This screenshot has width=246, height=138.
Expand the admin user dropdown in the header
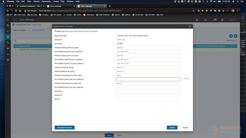(233, 20)
